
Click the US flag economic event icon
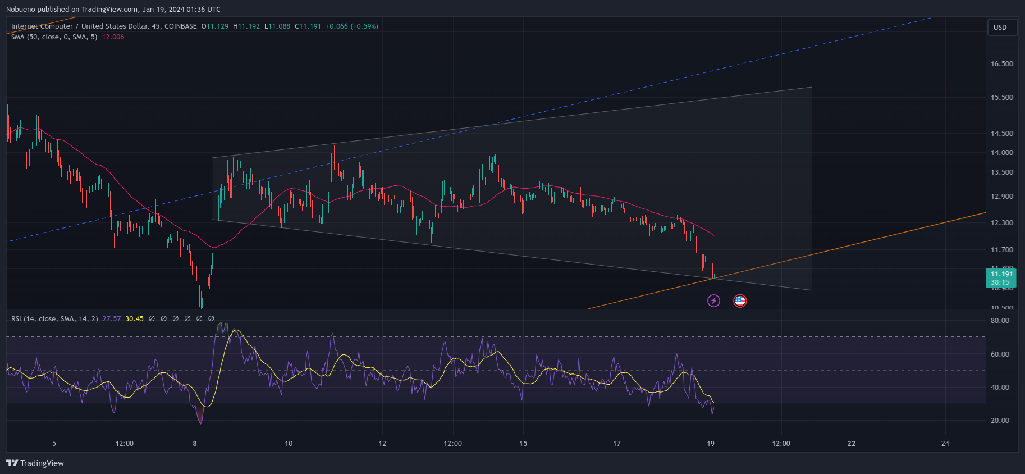pyautogui.click(x=740, y=301)
